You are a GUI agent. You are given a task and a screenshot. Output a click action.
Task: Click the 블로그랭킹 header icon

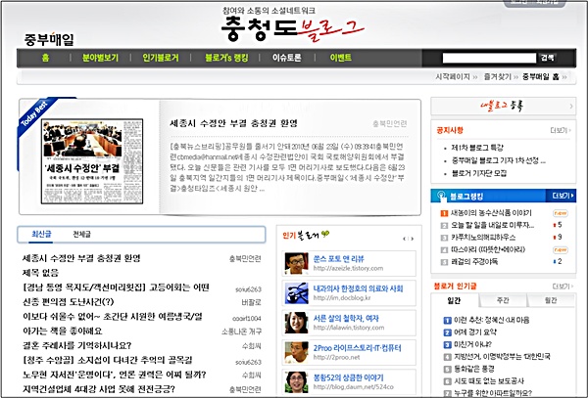pyautogui.click(x=442, y=196)
